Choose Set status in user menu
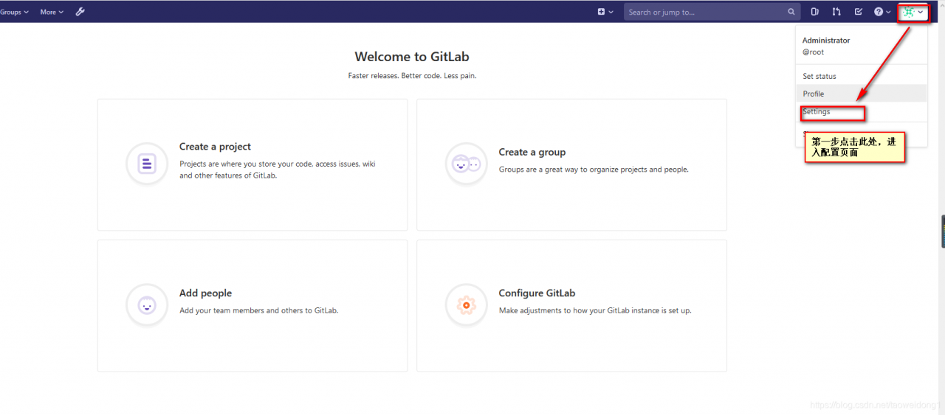 click(x=819, y=76)
